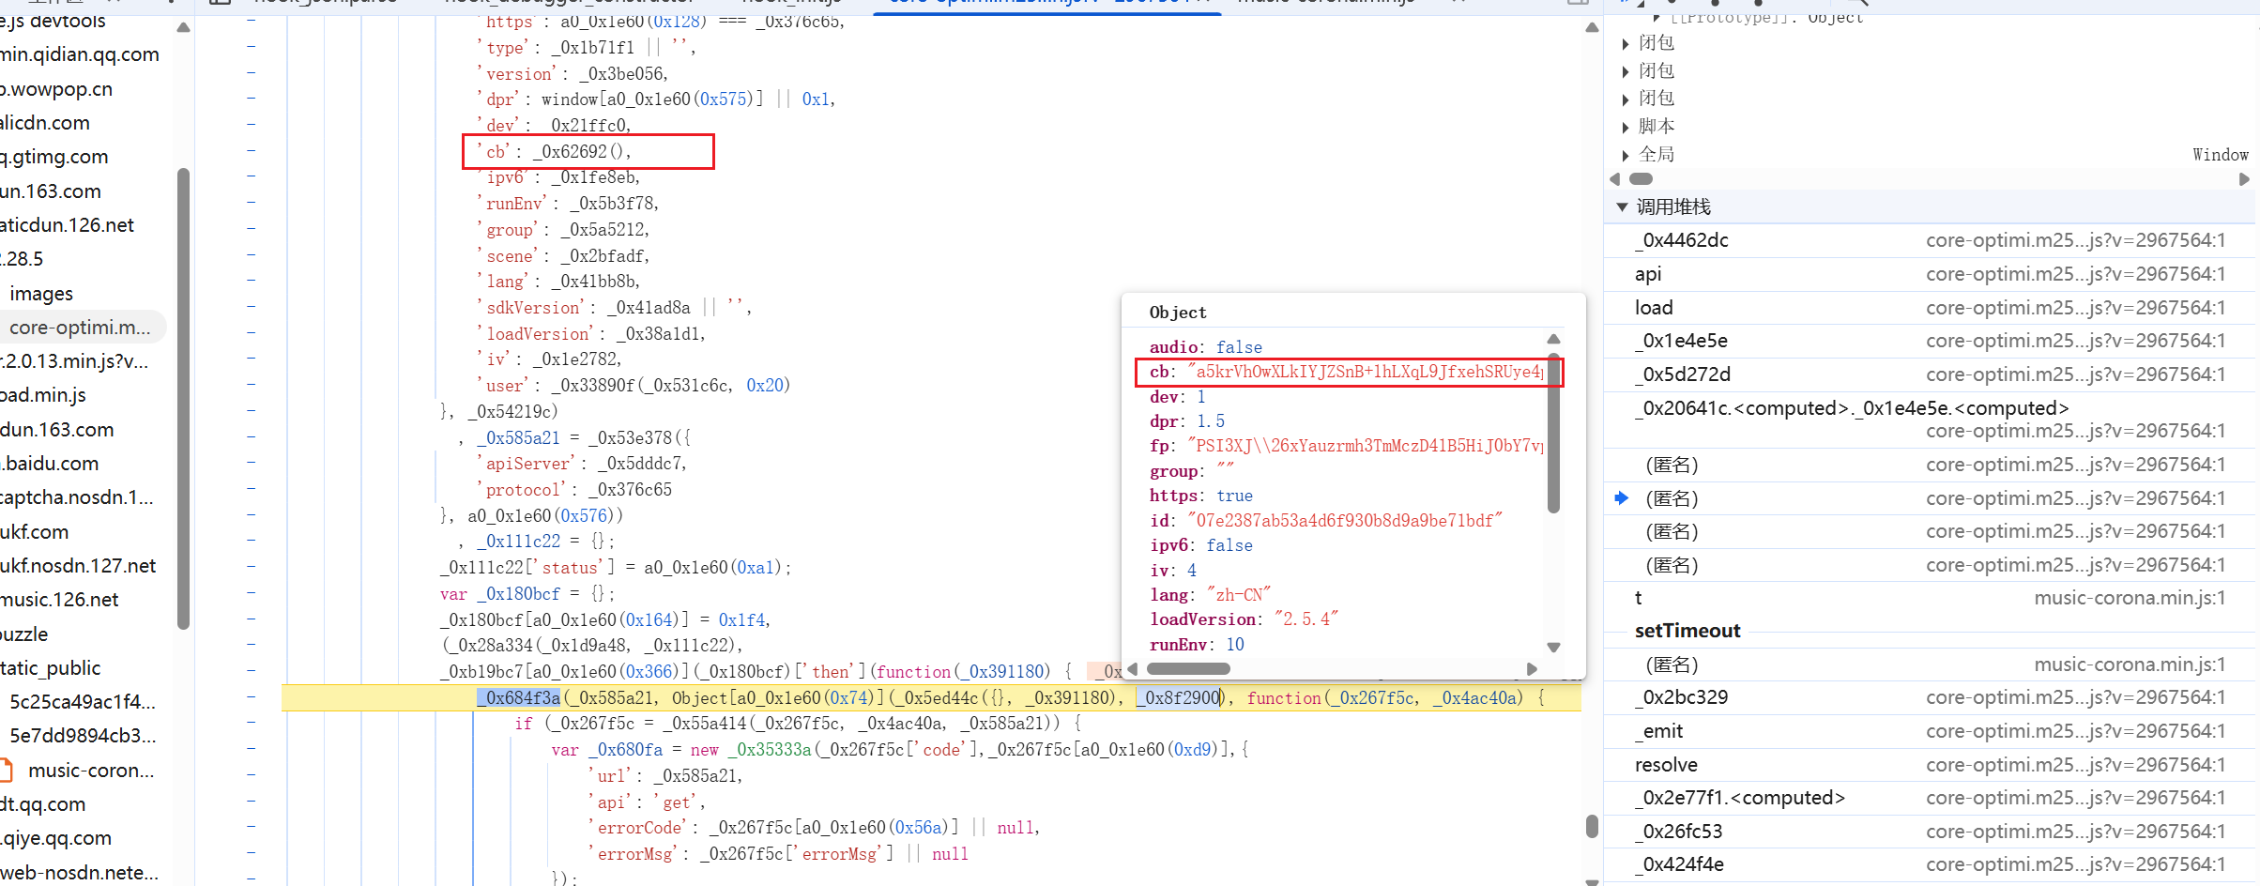Open the .baidu.com domain entry
The height and width of the screenshot is (886, 2260).
coord(50,464)
